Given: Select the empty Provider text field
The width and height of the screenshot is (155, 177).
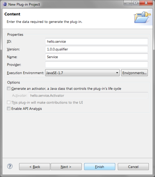Looking at the screenshot, I should pos(97,65).
